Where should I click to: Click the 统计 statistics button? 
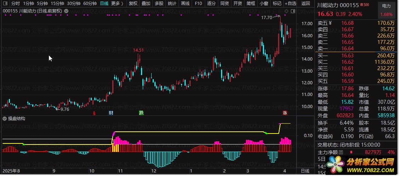coord(172,4)
